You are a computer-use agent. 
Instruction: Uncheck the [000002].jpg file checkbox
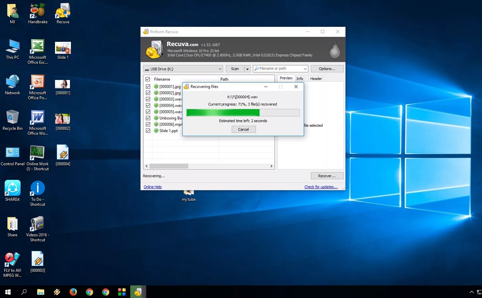148,93
